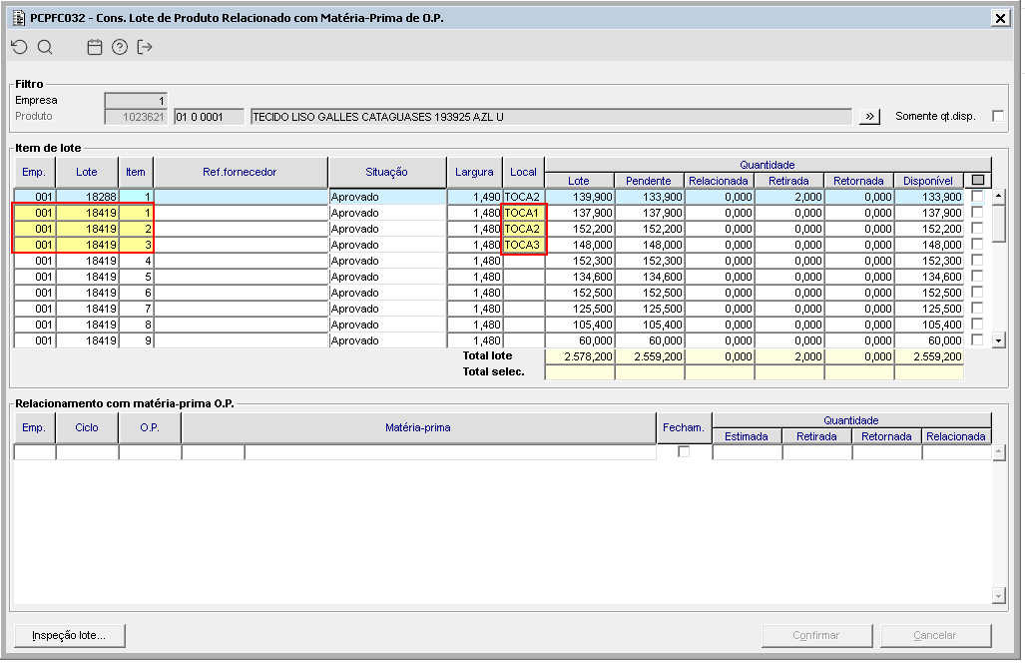The width and height of the screenshot is (1025, 663).
Task: Click the 60,000 Disponível cell
Action: point(929,340)
